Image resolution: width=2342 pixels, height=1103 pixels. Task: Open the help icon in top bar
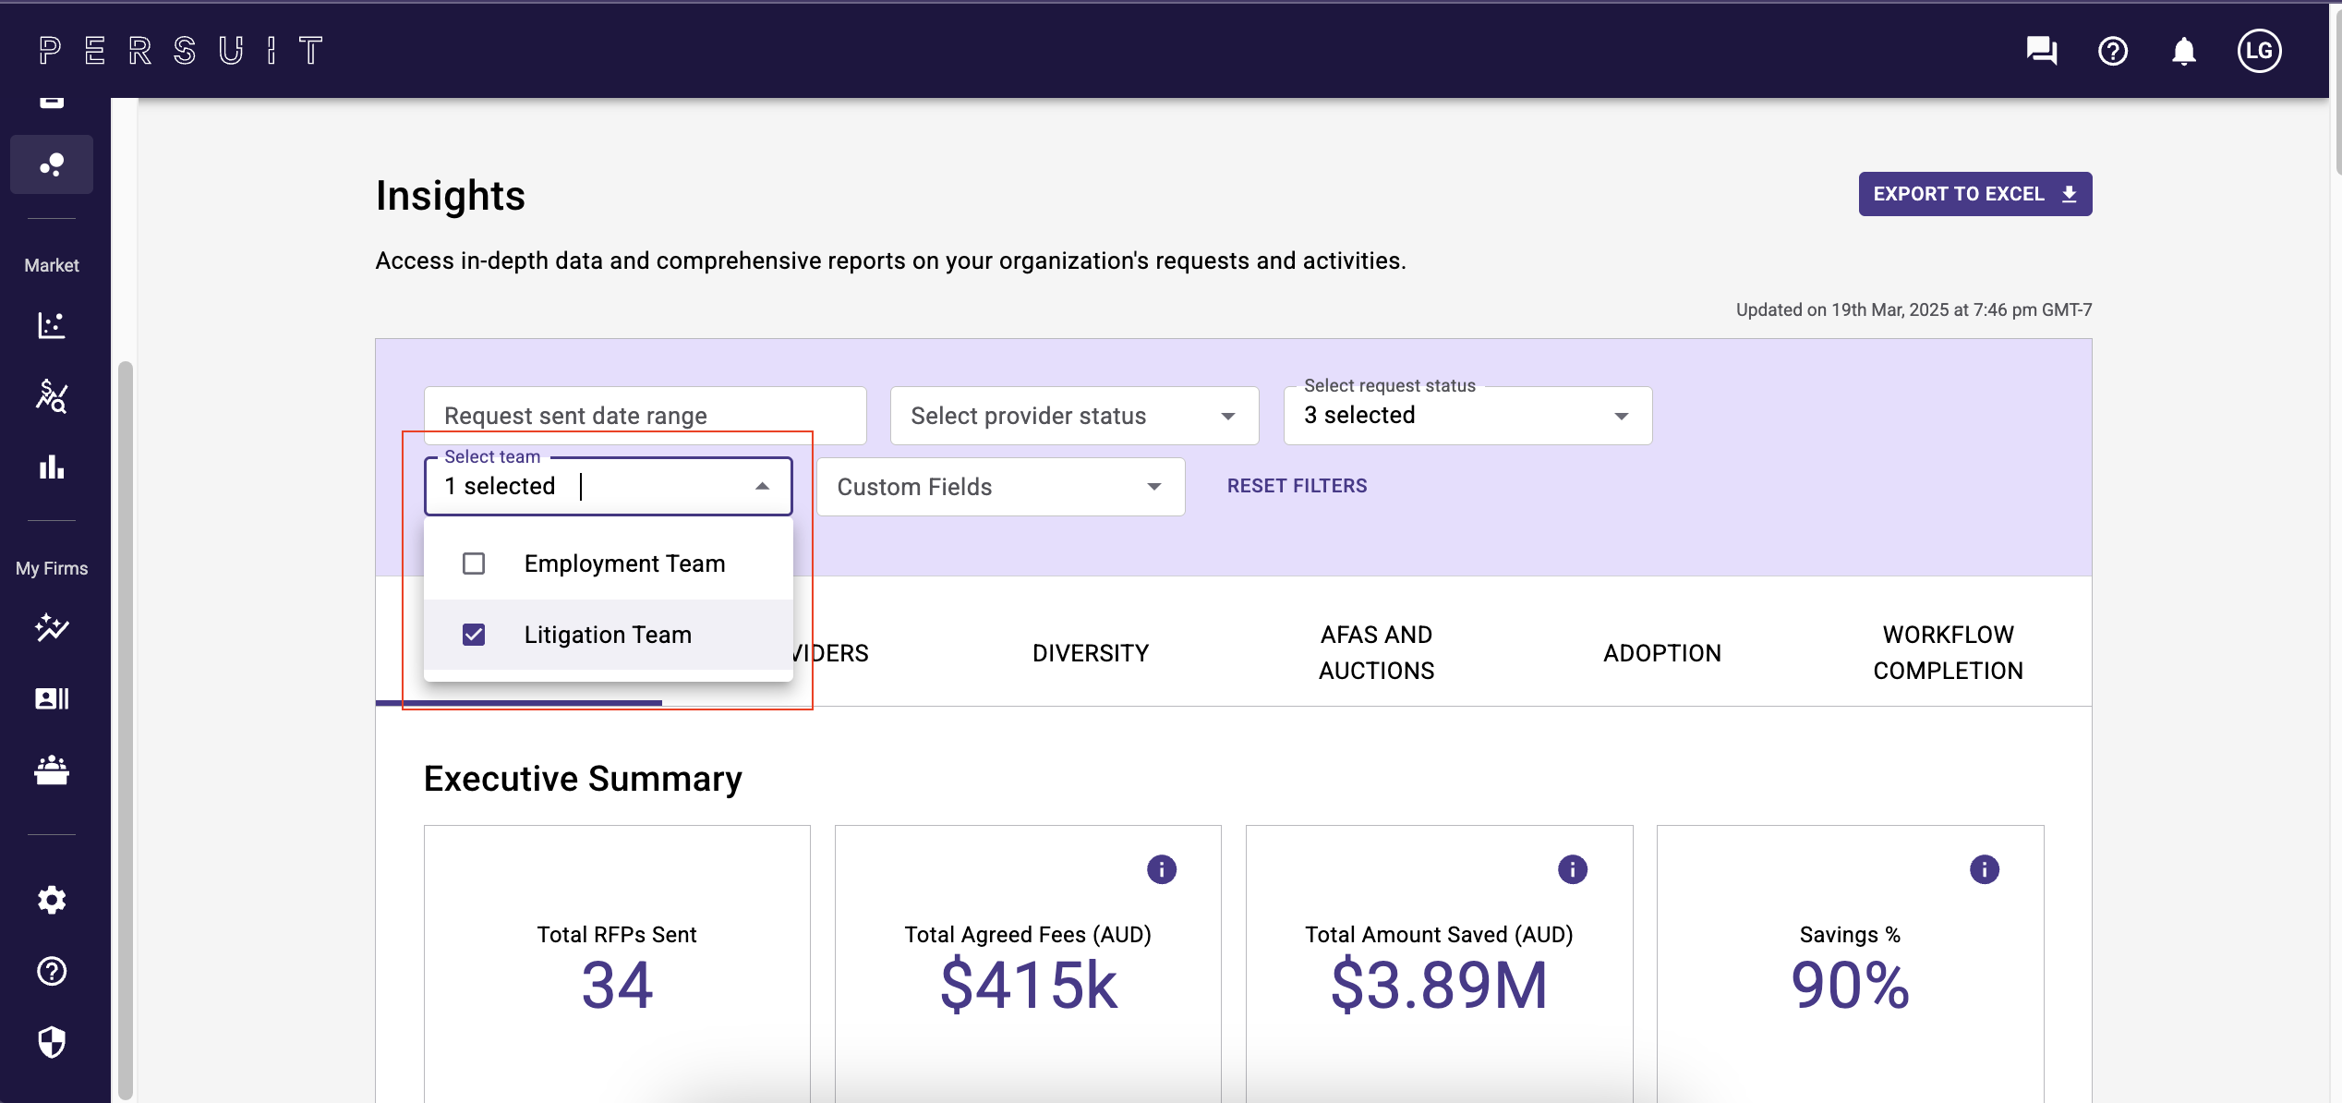[x=2113, y=51]
